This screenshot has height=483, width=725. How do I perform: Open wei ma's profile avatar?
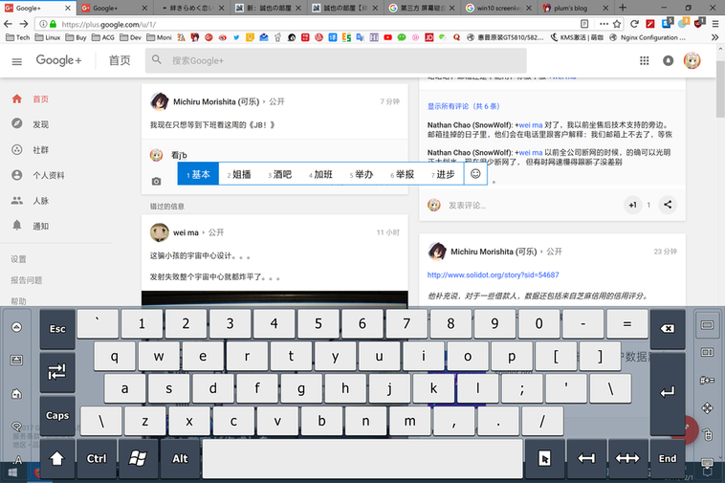[x=160, y=232]
